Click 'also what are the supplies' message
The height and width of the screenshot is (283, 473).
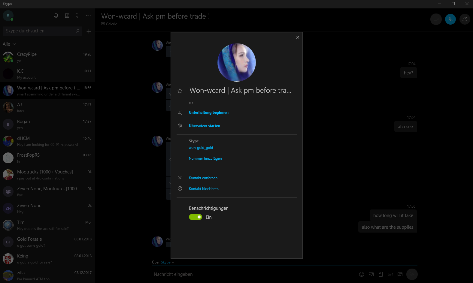click(x=387, y=227)
